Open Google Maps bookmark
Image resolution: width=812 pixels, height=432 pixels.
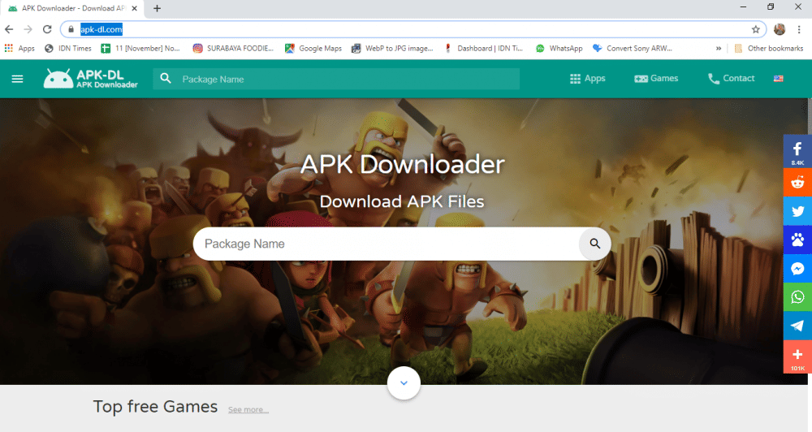coord(313,48)
